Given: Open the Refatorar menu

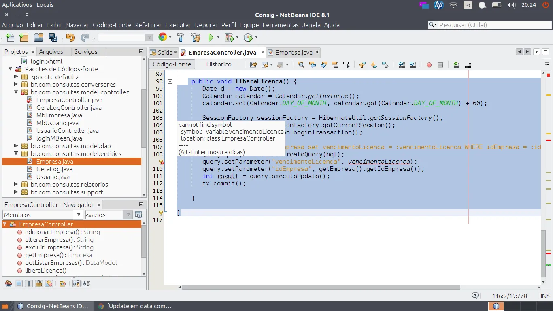Looking at the screenshot, I should [148, 25].
